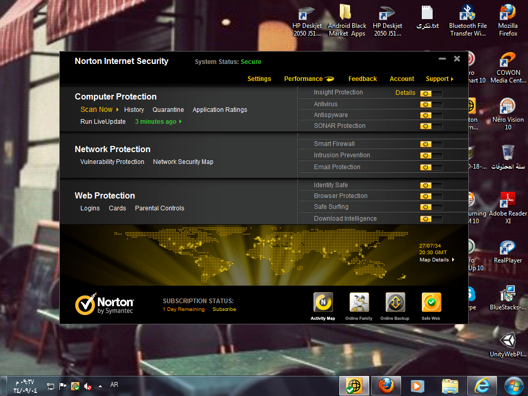
Task: Launch Internet Explorer from the taskbar
Action: pyautogui.click(x=482, y=386)
